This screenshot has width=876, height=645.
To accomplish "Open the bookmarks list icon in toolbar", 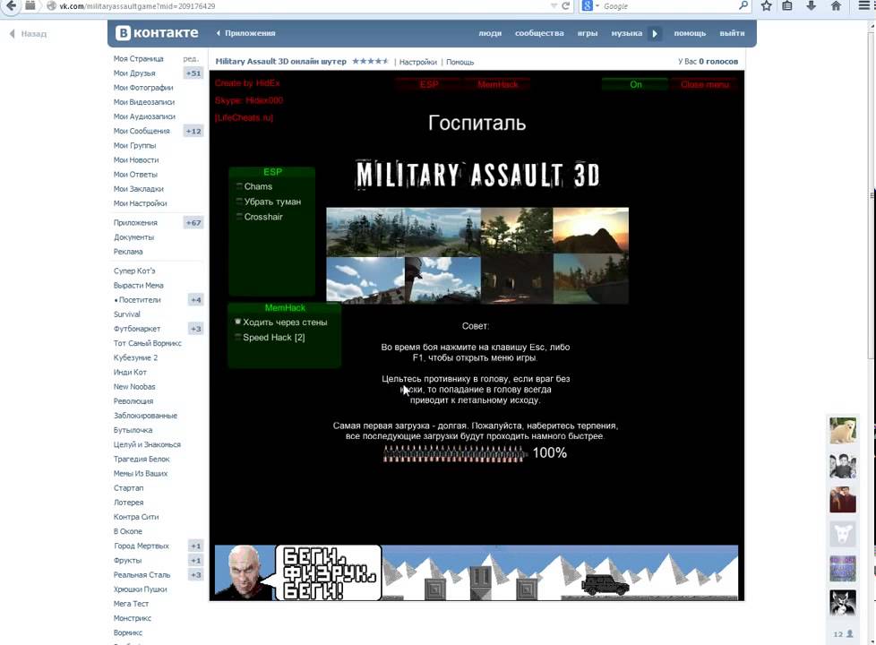I will pyautogui.click(x=787, y=5).
